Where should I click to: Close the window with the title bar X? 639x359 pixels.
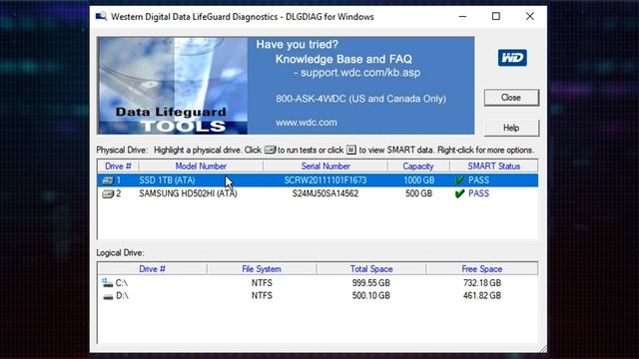pos(530,17)
